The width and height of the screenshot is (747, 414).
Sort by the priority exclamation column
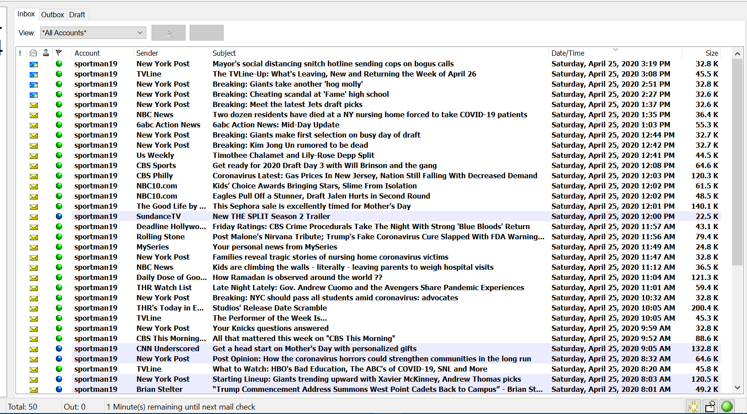pos(20,53)
